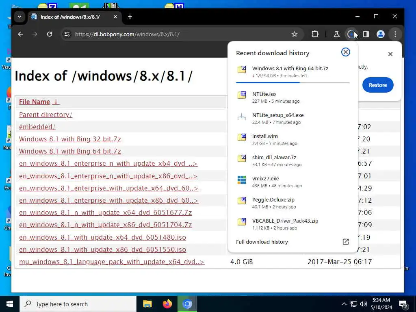Screen dimensions: 416x312
Task: Open the volume speaker icon
Action: 364,304
